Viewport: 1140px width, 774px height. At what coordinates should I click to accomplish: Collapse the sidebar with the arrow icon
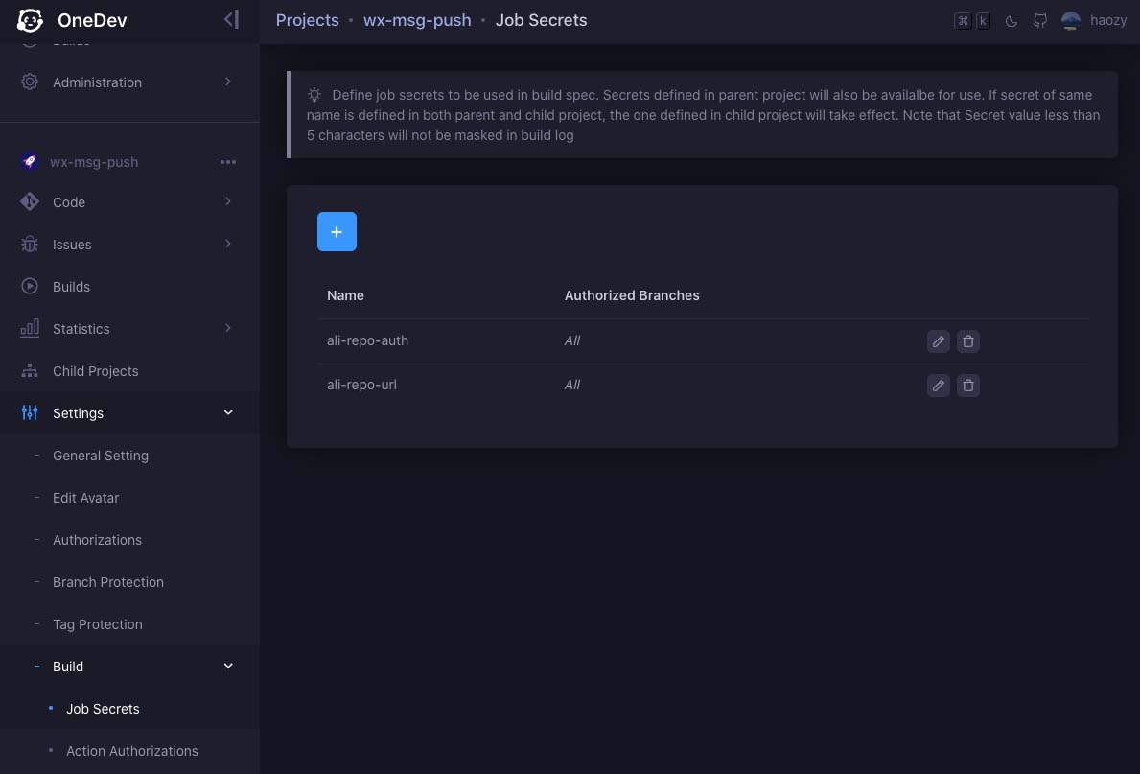click(x=231, y=19)
